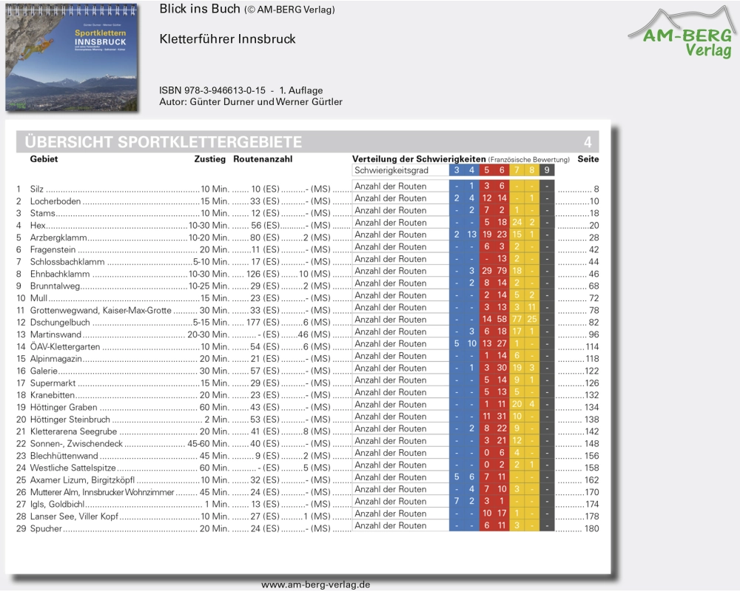Click the Ehnbachklamm climbing area name
Image resolution: width=740 pixels, height=592 pixels.
(x=59, y=274)
